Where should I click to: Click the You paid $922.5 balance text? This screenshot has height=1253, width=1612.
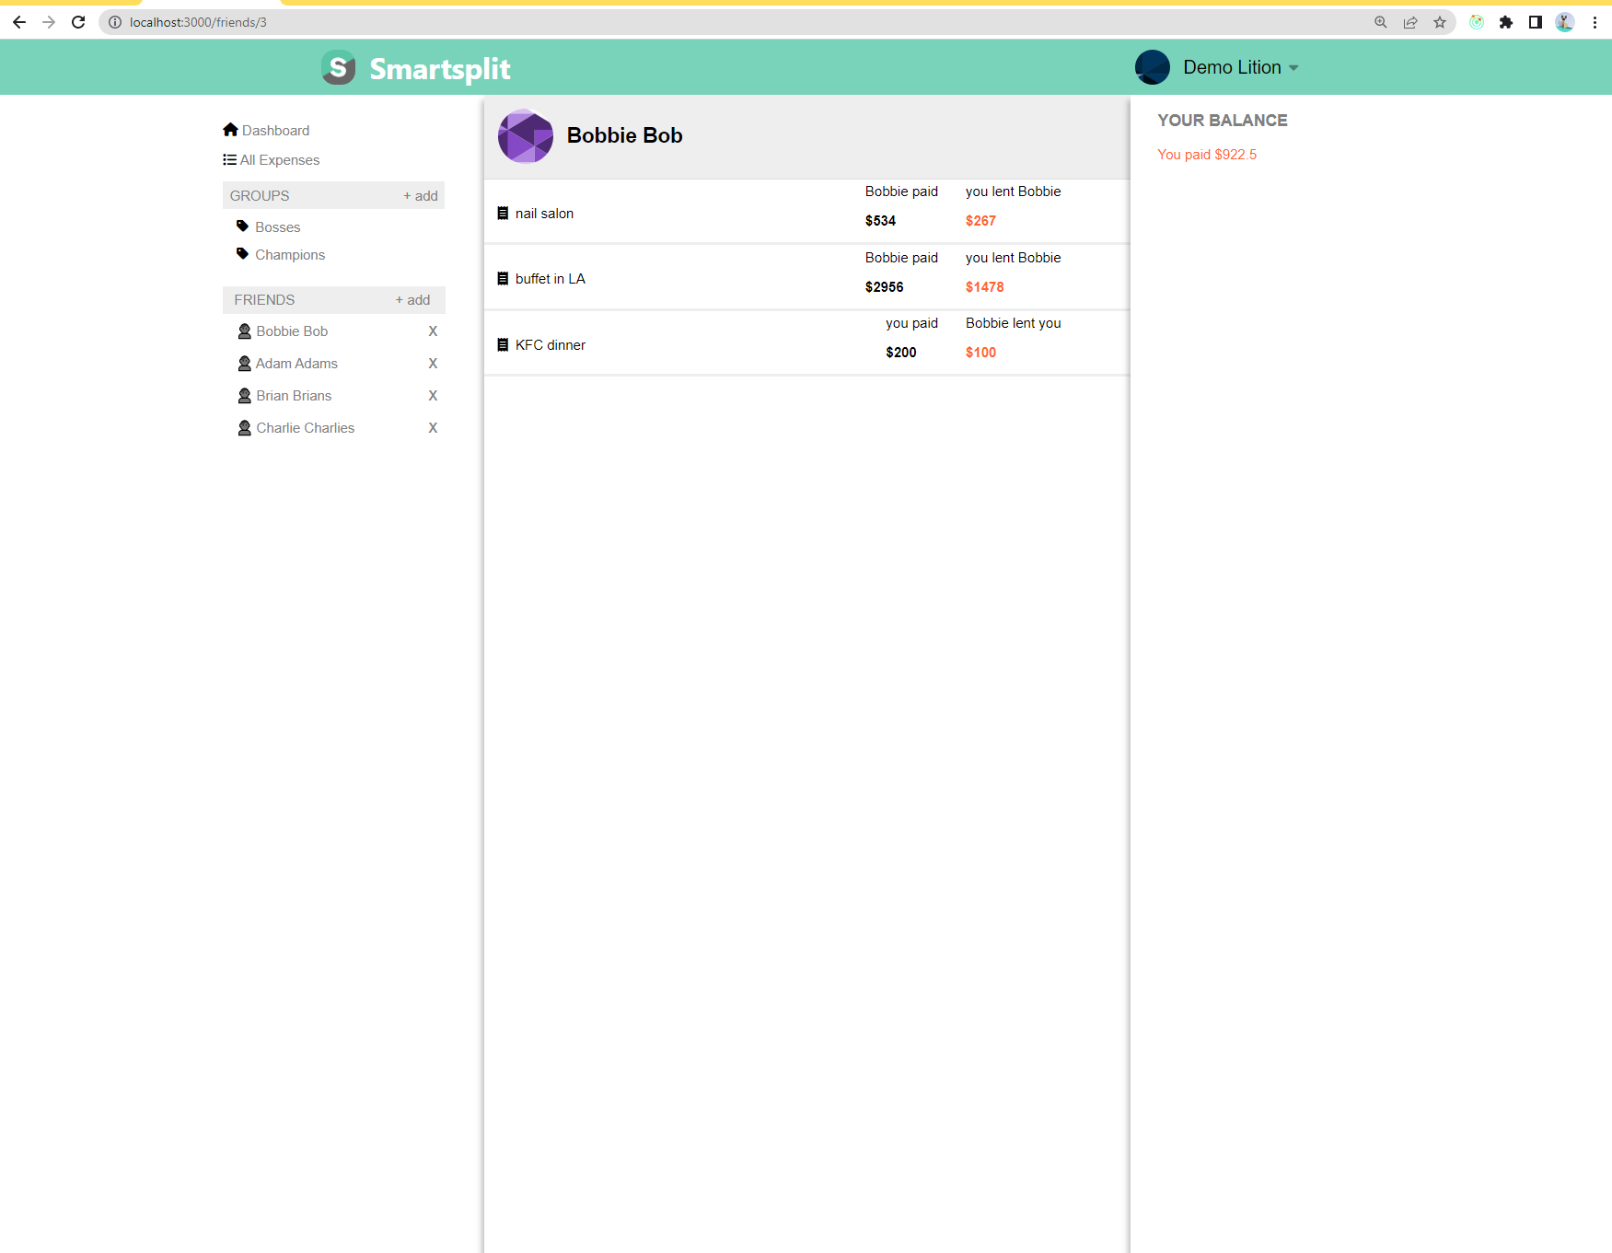click(1206, 155)
